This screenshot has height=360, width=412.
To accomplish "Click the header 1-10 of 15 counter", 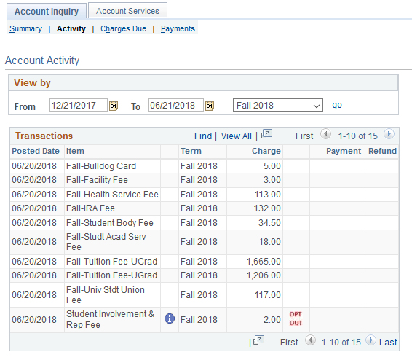I will click(357, 136).
